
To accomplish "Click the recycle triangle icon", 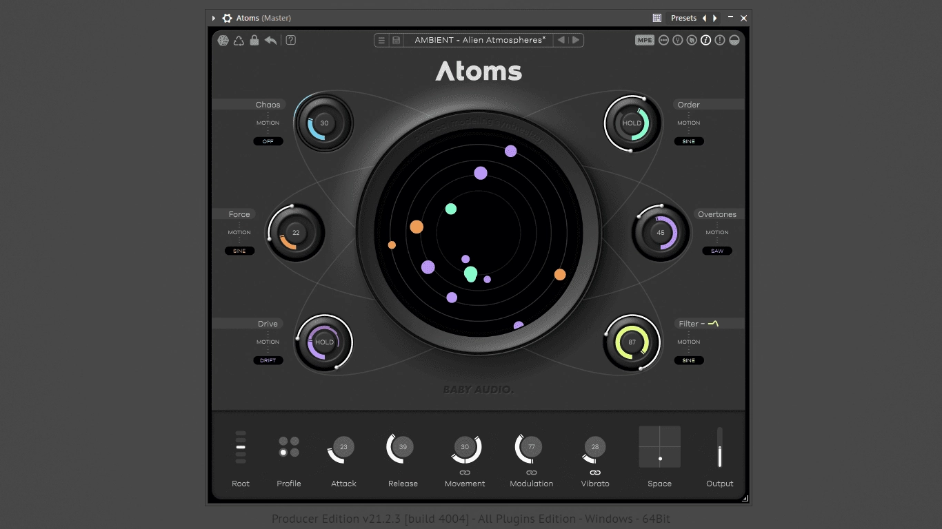I will tap(239, 40).
